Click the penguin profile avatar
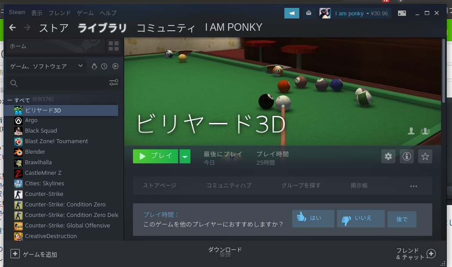The width and height of the screenshot is (452, 267). click(x=325, y=13)
